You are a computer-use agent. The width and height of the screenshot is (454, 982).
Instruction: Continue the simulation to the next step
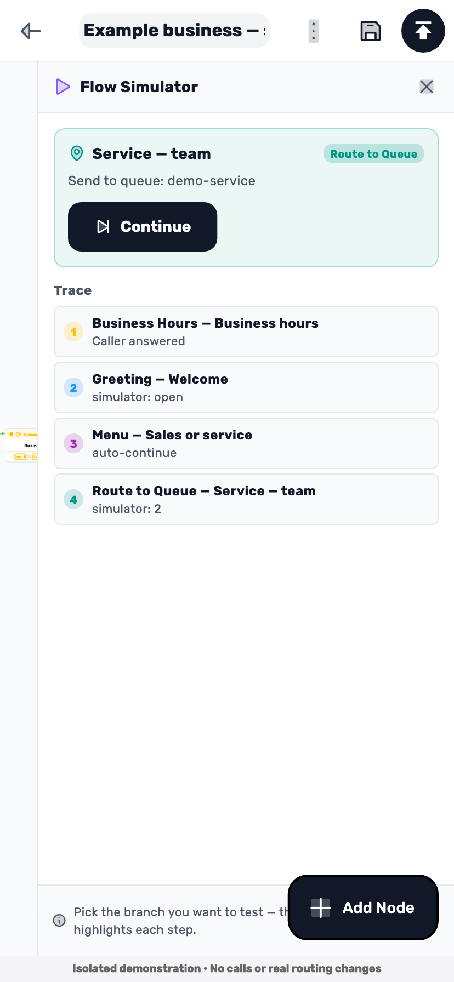[x=143, y=227]
